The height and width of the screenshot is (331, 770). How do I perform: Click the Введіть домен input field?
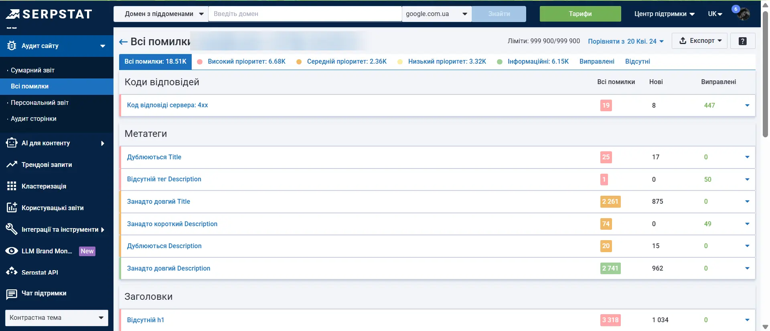tap(305, 14)
